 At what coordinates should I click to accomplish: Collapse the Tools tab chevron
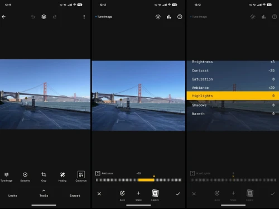pyautogui.click(x=44, y=191)
